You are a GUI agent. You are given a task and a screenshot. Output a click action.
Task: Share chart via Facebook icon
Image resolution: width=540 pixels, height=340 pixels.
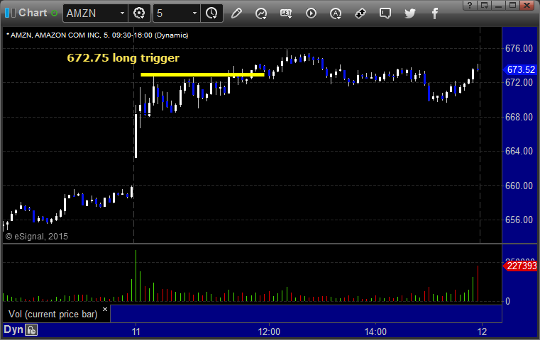[435, 13]
